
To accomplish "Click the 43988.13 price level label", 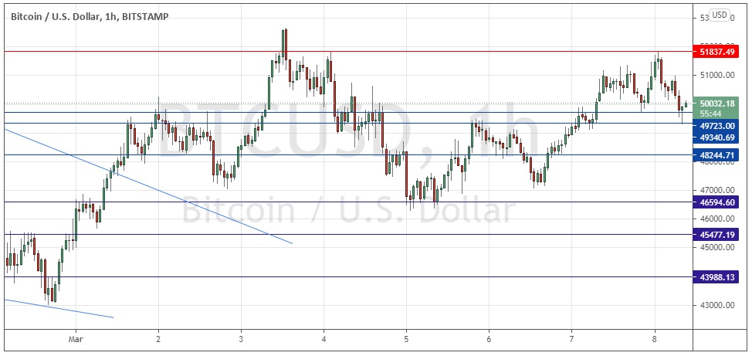I will (718, 277).
